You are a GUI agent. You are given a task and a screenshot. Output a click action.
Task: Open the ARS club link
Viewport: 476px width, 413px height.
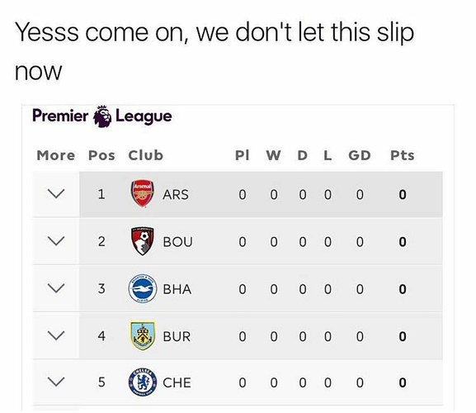tap(176, 194)
